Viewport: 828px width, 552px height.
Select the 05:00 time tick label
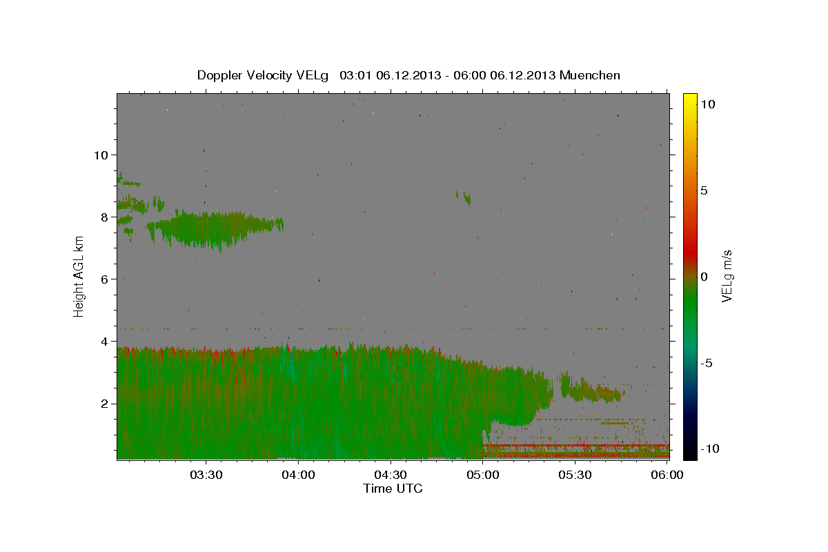coord(483,475)
